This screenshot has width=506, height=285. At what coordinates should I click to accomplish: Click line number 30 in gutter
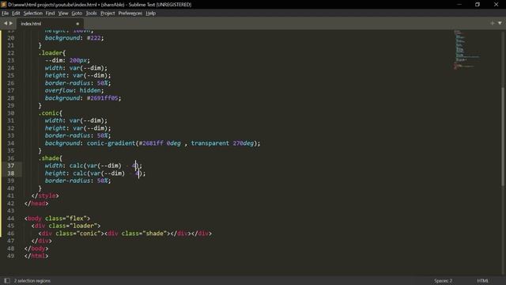[10, 113]
